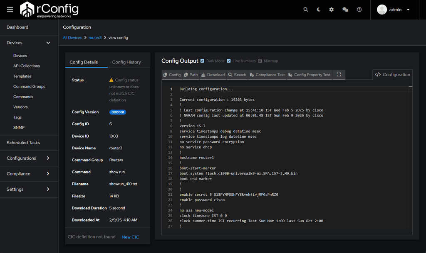
Task: Toggle dark mode with the moon icon
Action: click(x=319, y=9)
